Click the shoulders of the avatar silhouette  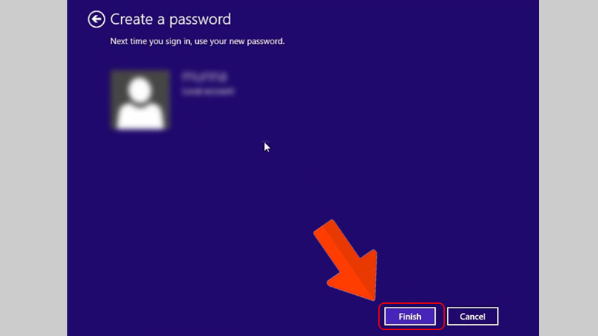[x=140, y=116]
